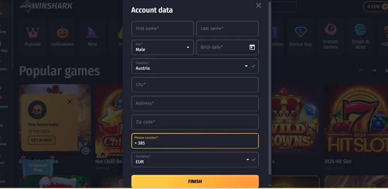Click into the Zip code field
Image resolution: width=388 pixels, height=189 pixels.
[195, 122]
